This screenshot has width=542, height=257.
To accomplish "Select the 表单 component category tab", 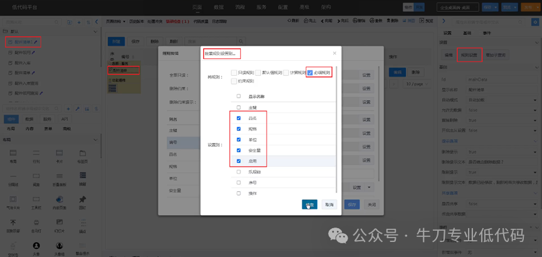I will pyautogui.click(x=48, y=128).
